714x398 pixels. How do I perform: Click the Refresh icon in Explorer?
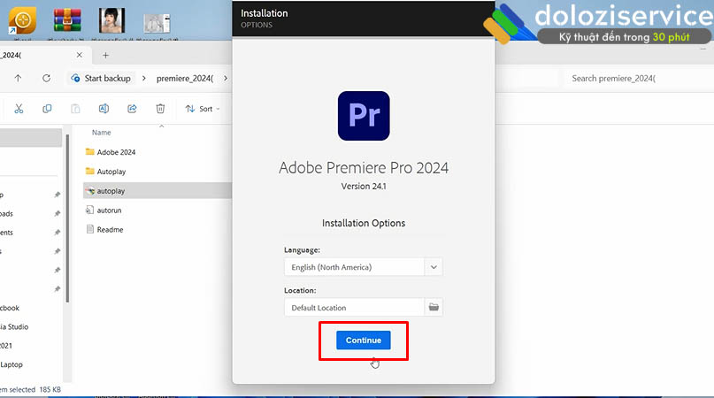pos(47,78)
